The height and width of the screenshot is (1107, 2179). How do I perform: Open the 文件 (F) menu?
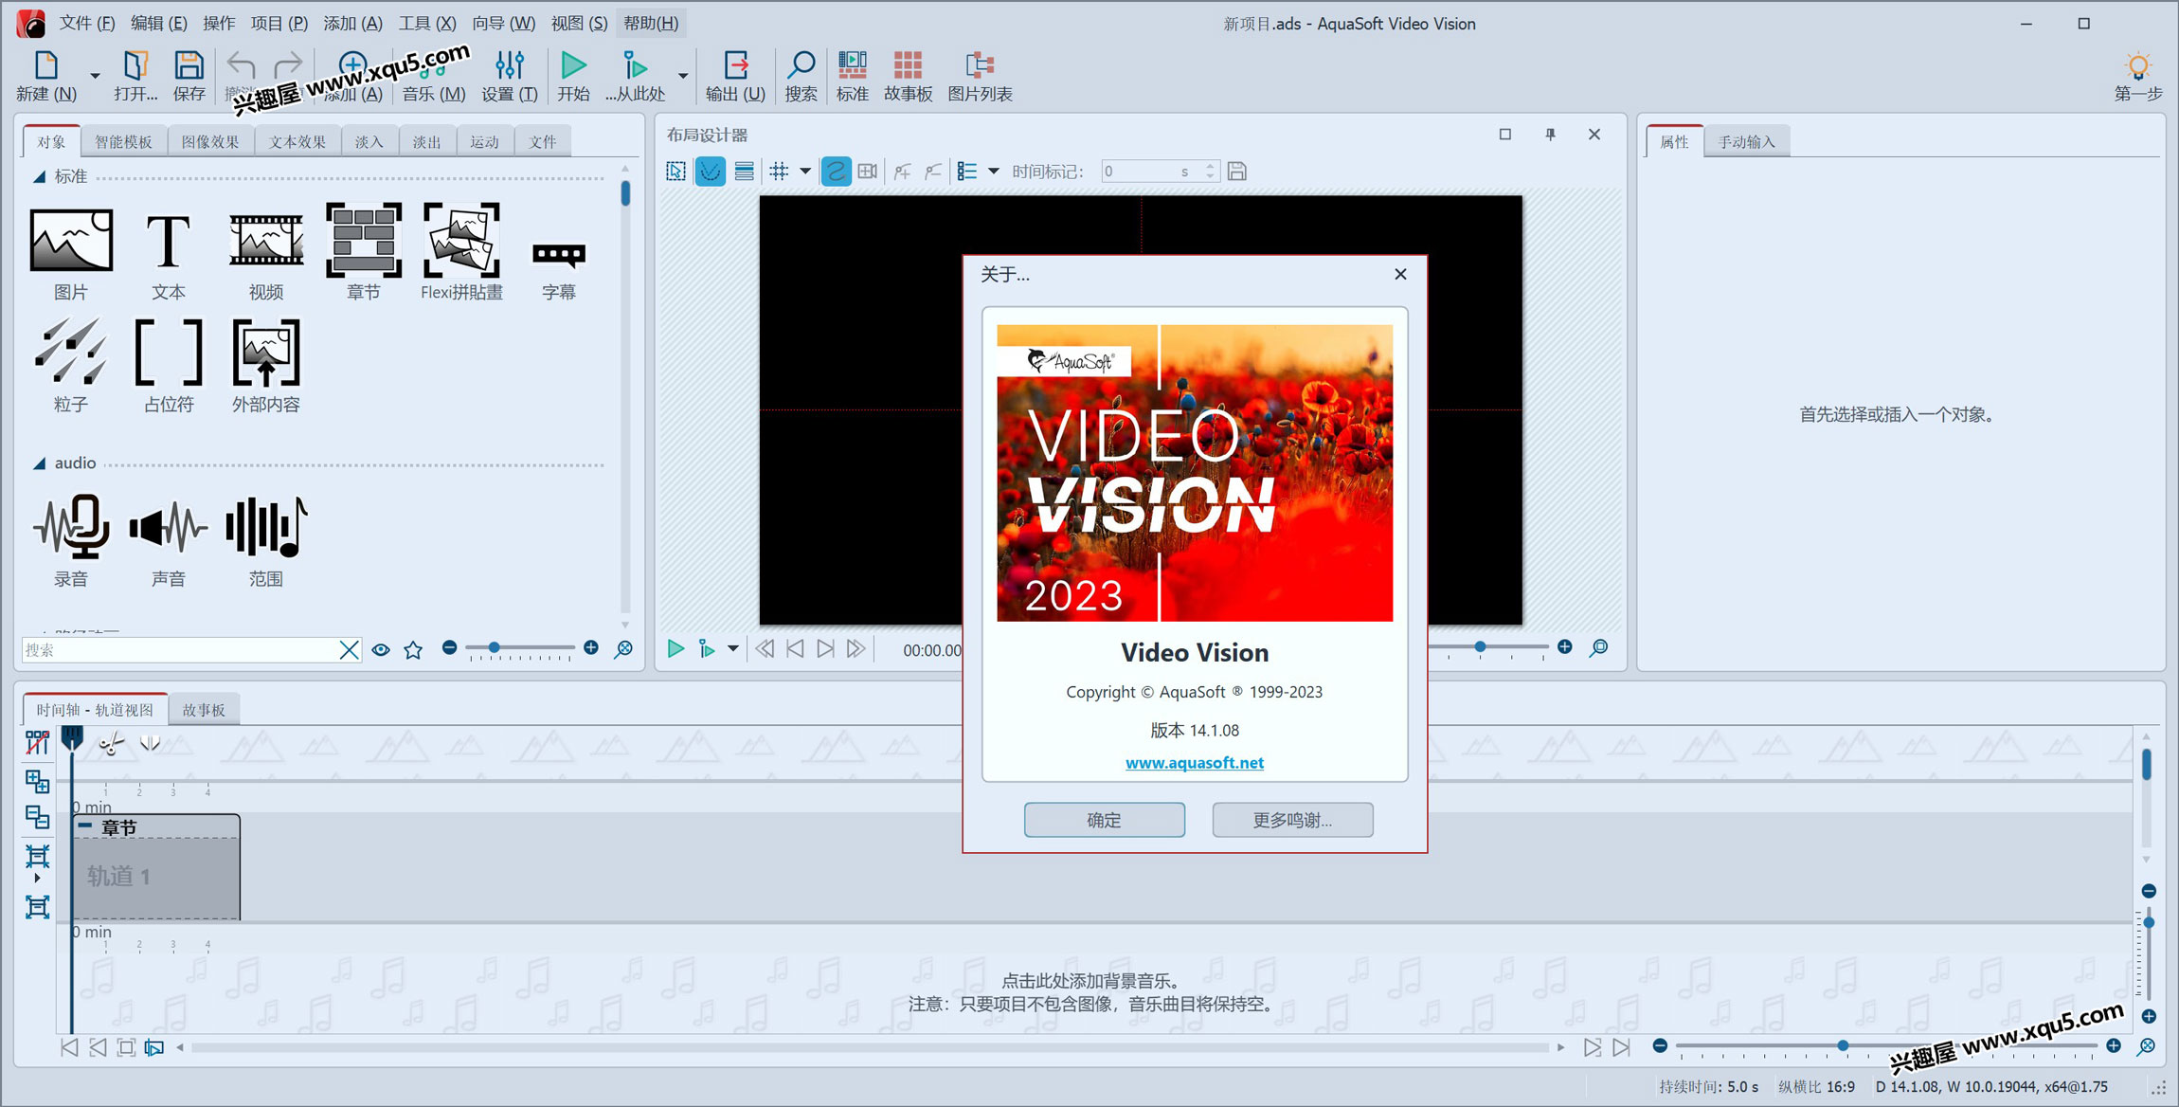86,23
